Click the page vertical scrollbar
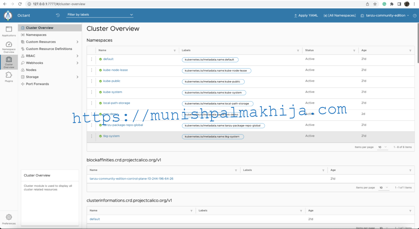The height and width of the screenshot is (229, 419). tap(418, 43)
